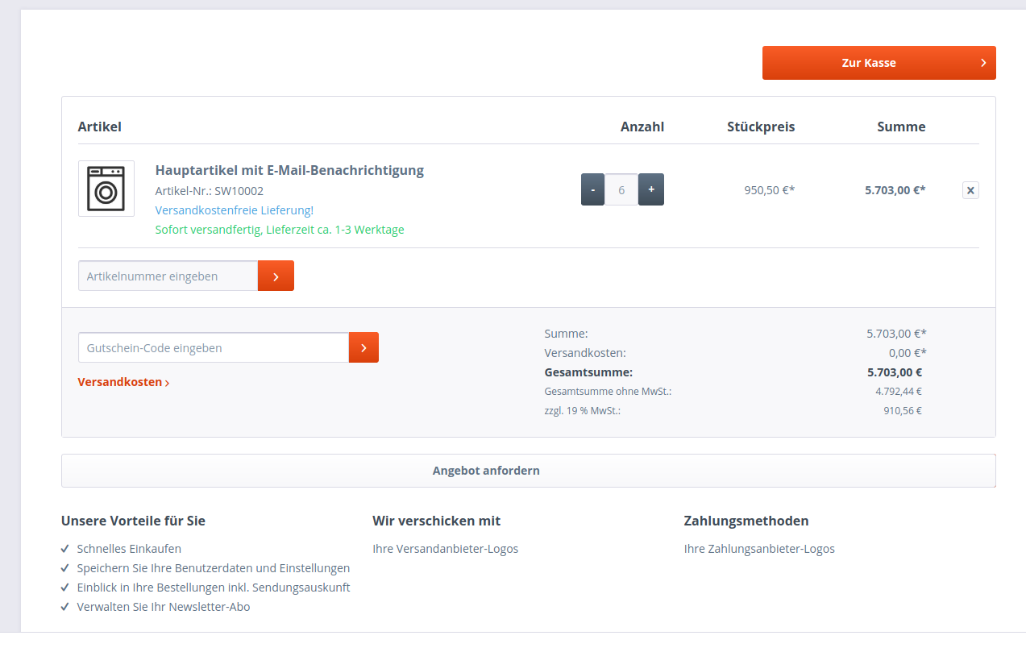This screenshot has width=1026, height=652.
Task: Click the quantity field showing 6
Action: 621,189
